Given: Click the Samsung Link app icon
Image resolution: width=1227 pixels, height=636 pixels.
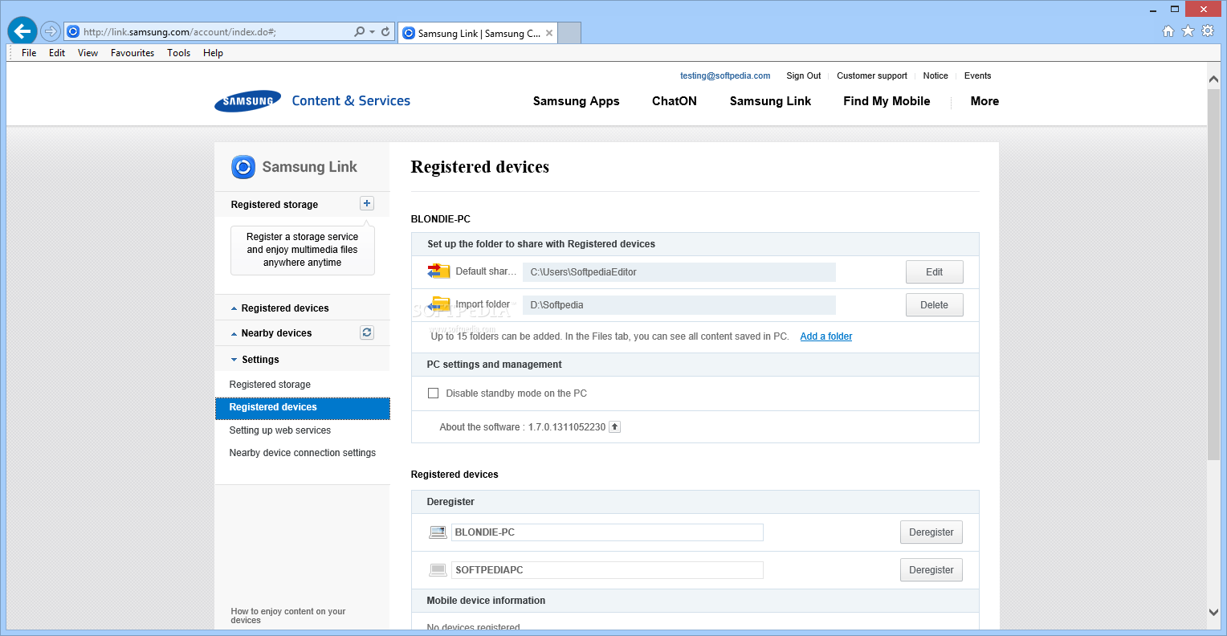Looking at the screenshot, I should tap(243, 167).
